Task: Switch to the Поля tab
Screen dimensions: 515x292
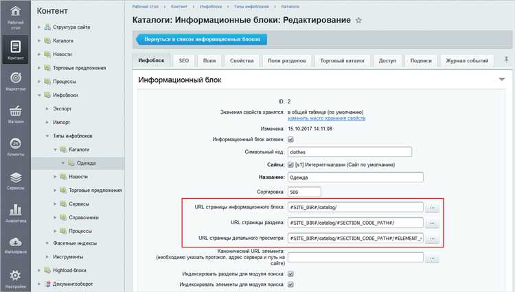Action: pyautogui.click(x=209, y=60)
